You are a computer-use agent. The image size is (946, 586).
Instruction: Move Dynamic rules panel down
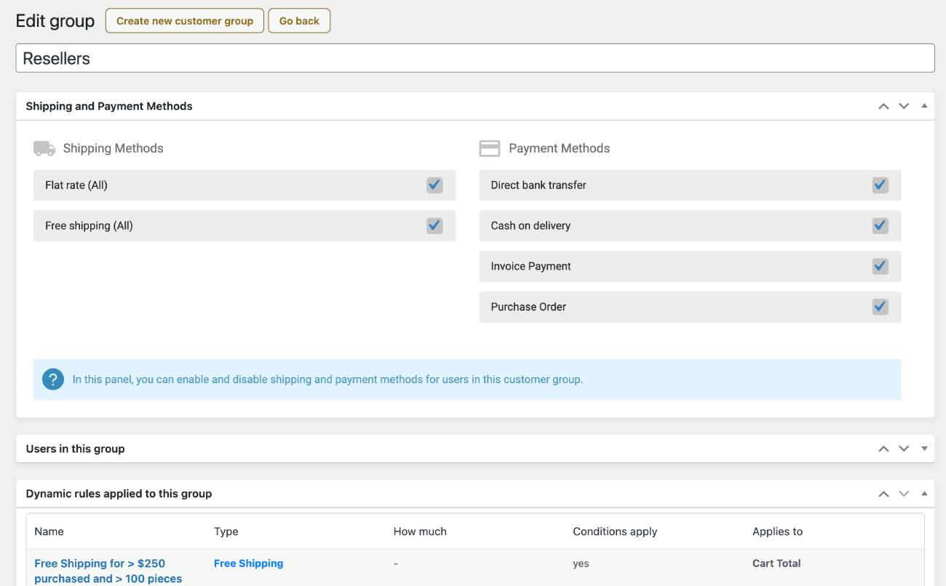pos(904,494)
